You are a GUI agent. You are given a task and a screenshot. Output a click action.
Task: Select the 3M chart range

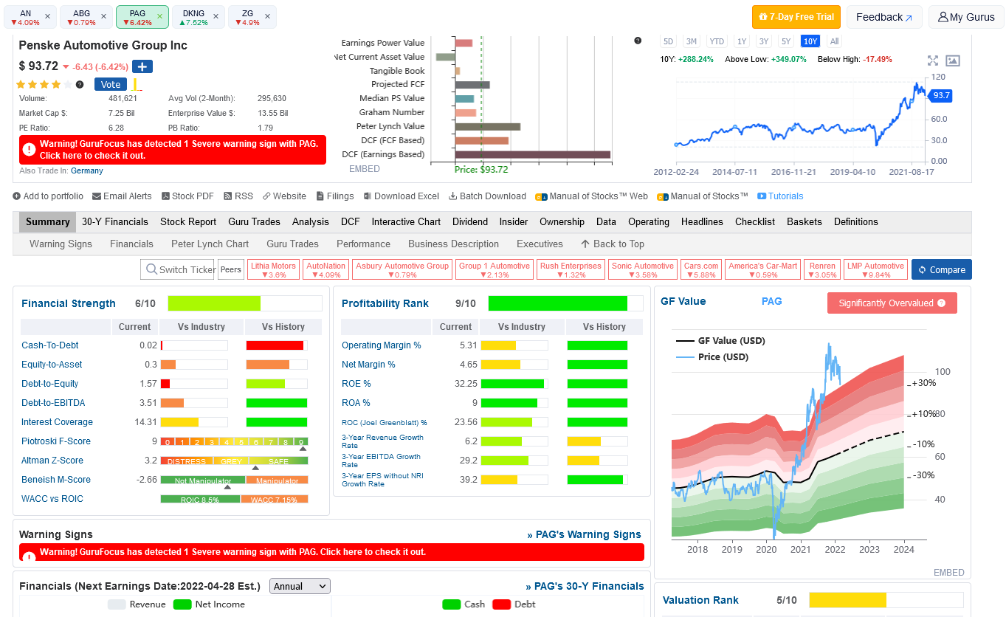click(691, 41)
